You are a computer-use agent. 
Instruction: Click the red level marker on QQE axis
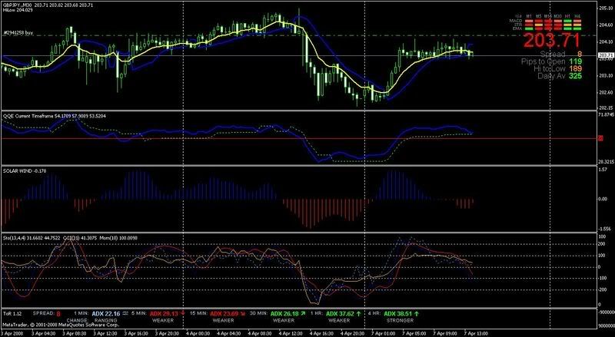[600, 138]
